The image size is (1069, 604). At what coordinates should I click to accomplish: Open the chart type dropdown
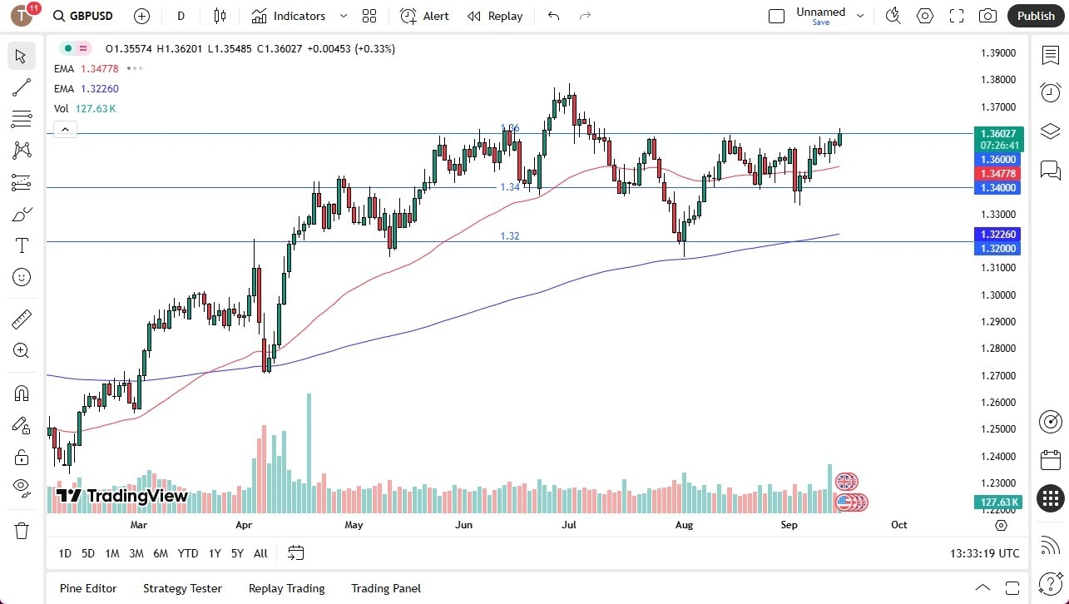(x=220, y=16)
